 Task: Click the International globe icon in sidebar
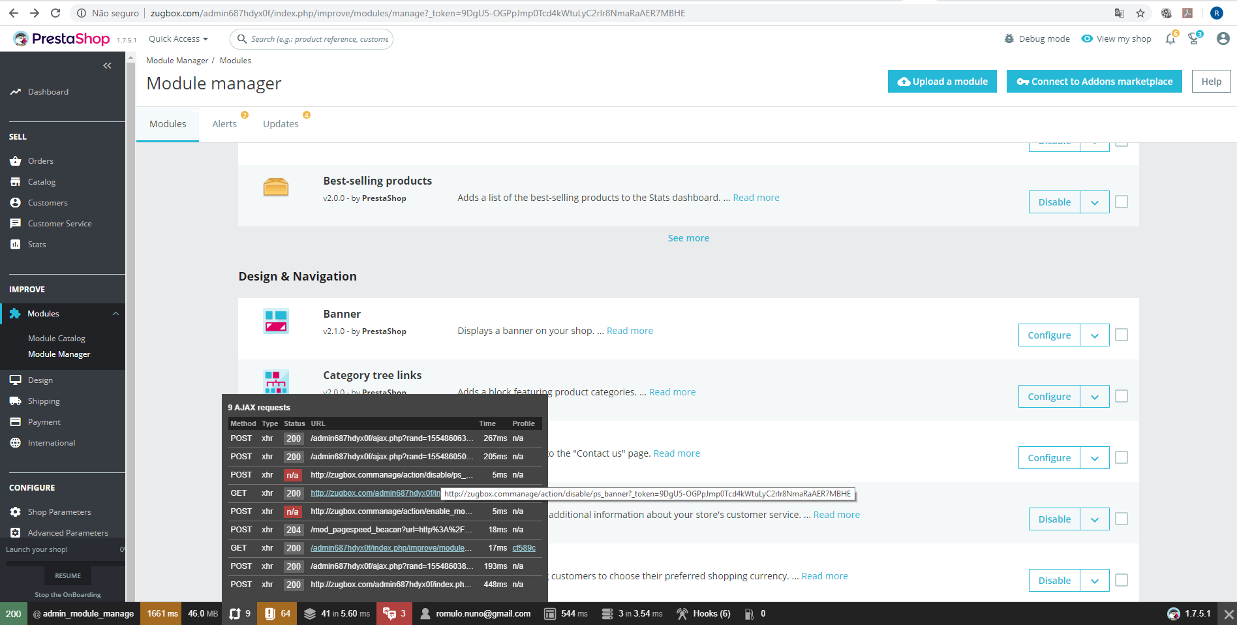[x=16, y=443]
